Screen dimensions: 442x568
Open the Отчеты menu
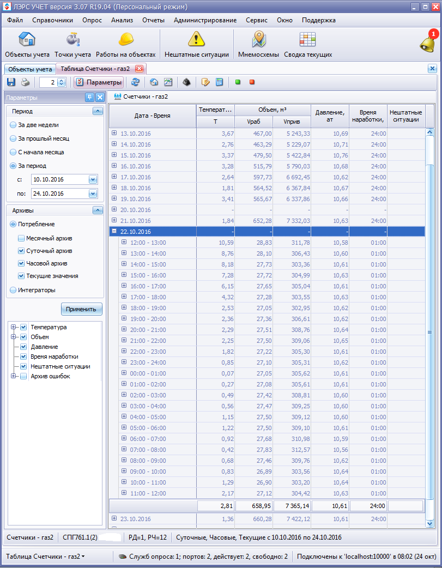(x=153, y=20)
